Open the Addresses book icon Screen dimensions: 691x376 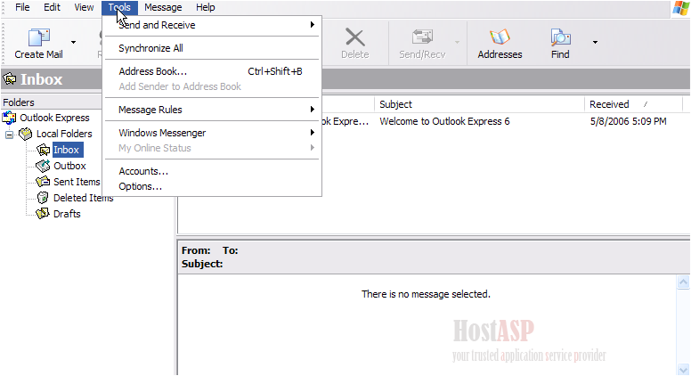pos(500,37)
